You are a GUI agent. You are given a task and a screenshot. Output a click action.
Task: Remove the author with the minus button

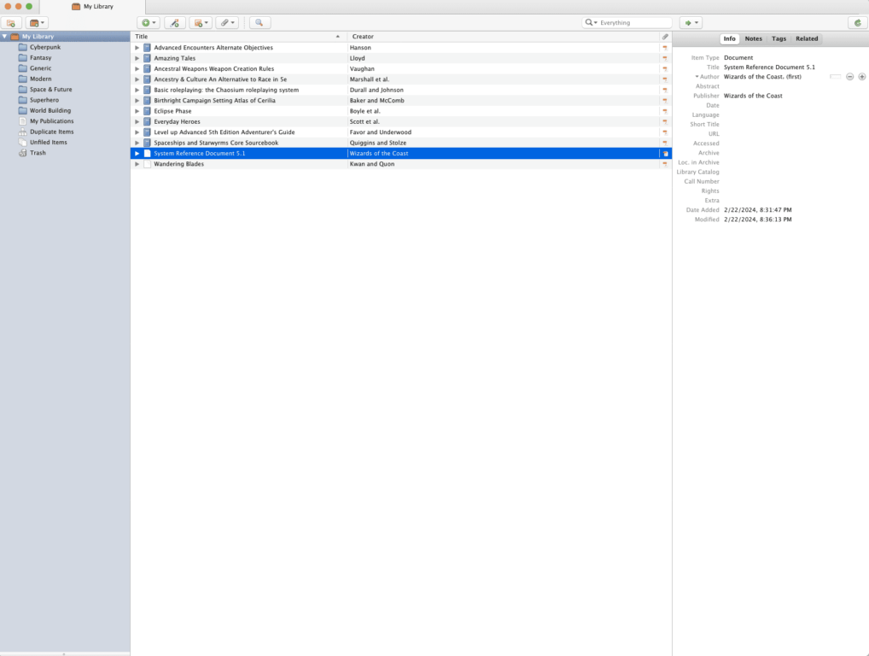point(849,76)
